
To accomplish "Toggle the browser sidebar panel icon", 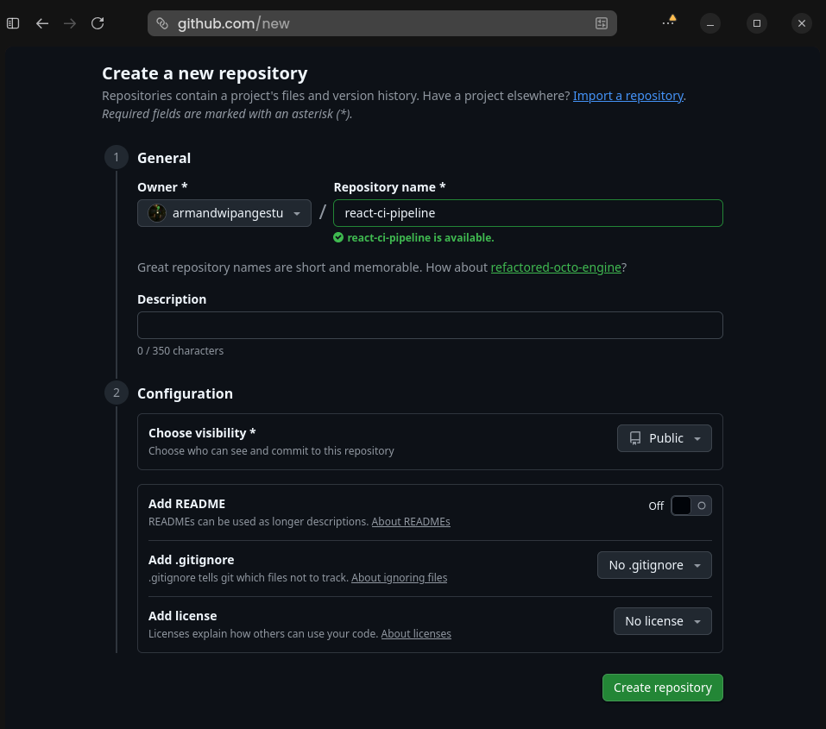I will [12, 23].
